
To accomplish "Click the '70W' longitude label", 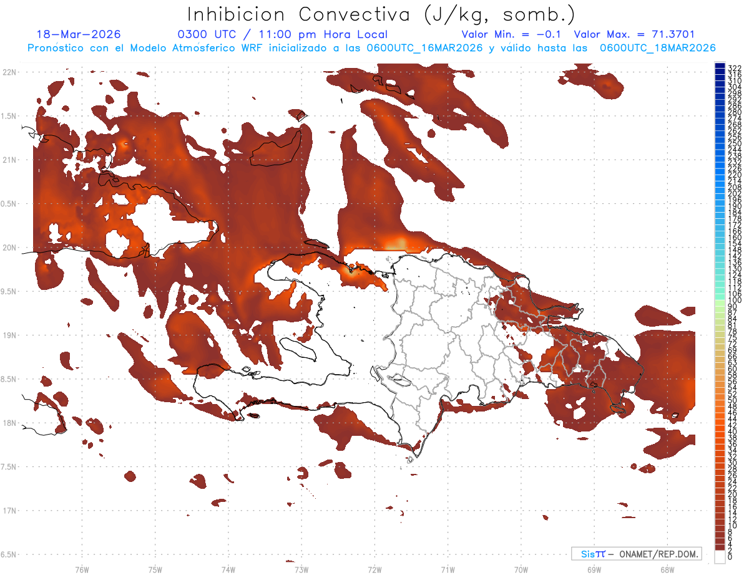I will 521,569.
